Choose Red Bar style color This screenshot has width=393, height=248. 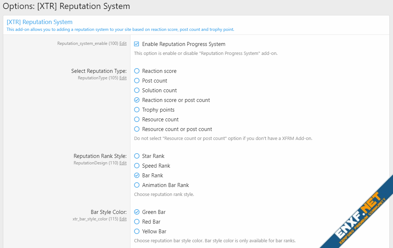(136, 222)
